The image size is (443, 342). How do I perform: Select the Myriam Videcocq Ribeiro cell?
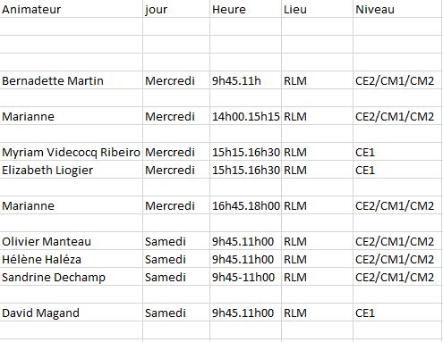(72, 152)
